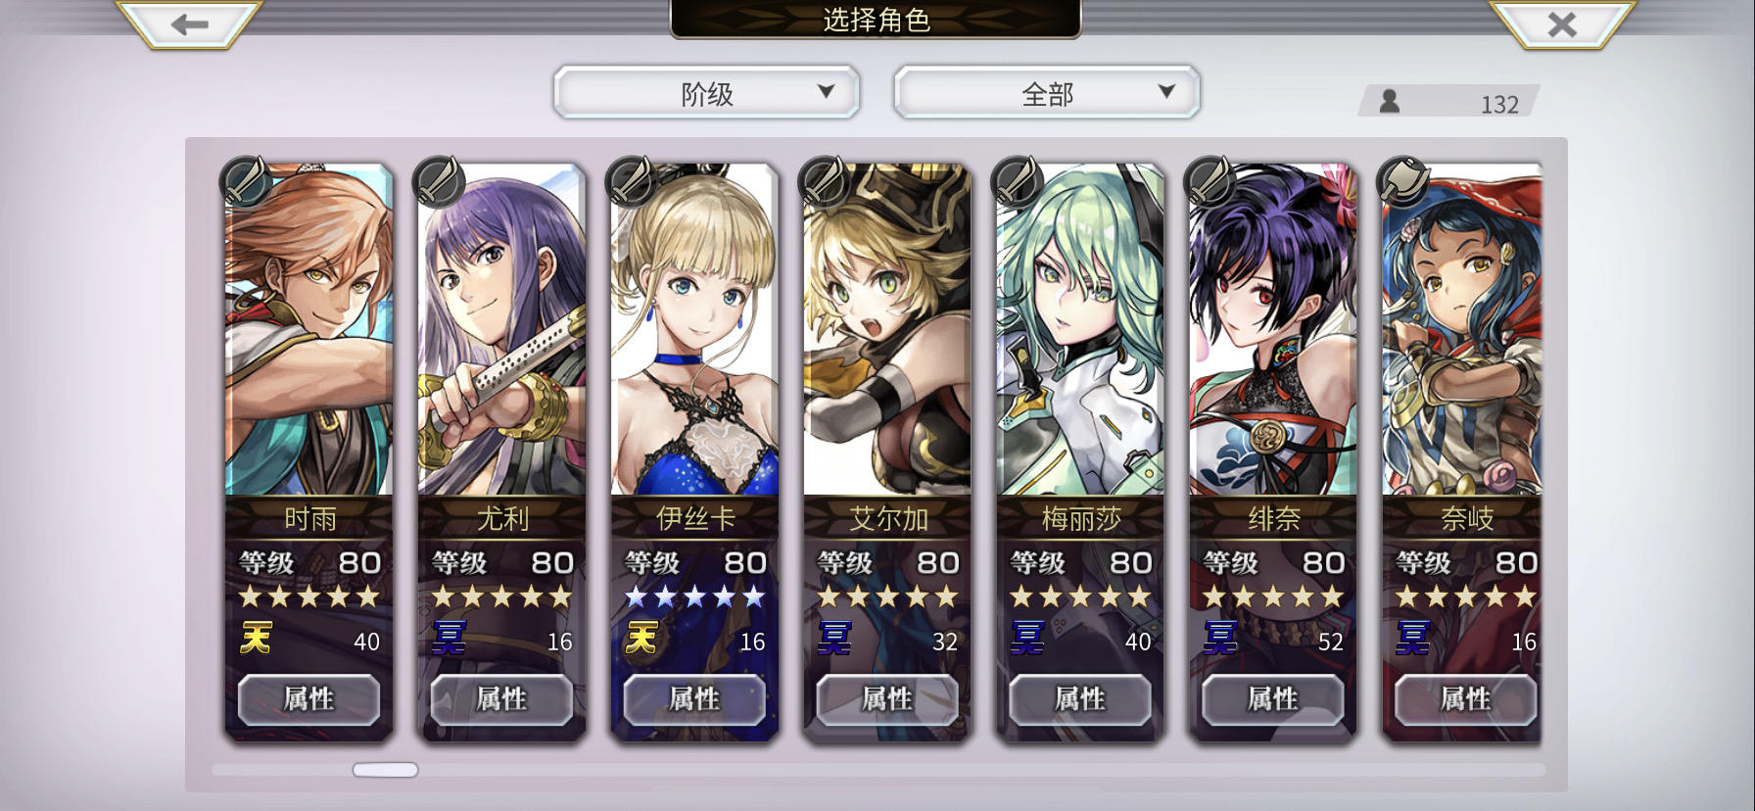Image resolution: width=1755 pixels, height=811 pixels.
Task: Click the 冥 attribute icon on 绯奈's card
Action: pyautogui.click(x=1220, y=639)
